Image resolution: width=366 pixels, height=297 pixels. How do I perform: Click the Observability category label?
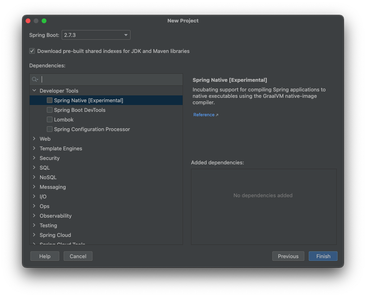(56, 216)
